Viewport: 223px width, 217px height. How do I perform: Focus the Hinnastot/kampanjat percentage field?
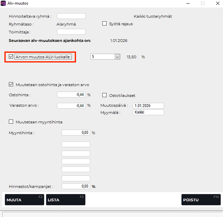76,186
